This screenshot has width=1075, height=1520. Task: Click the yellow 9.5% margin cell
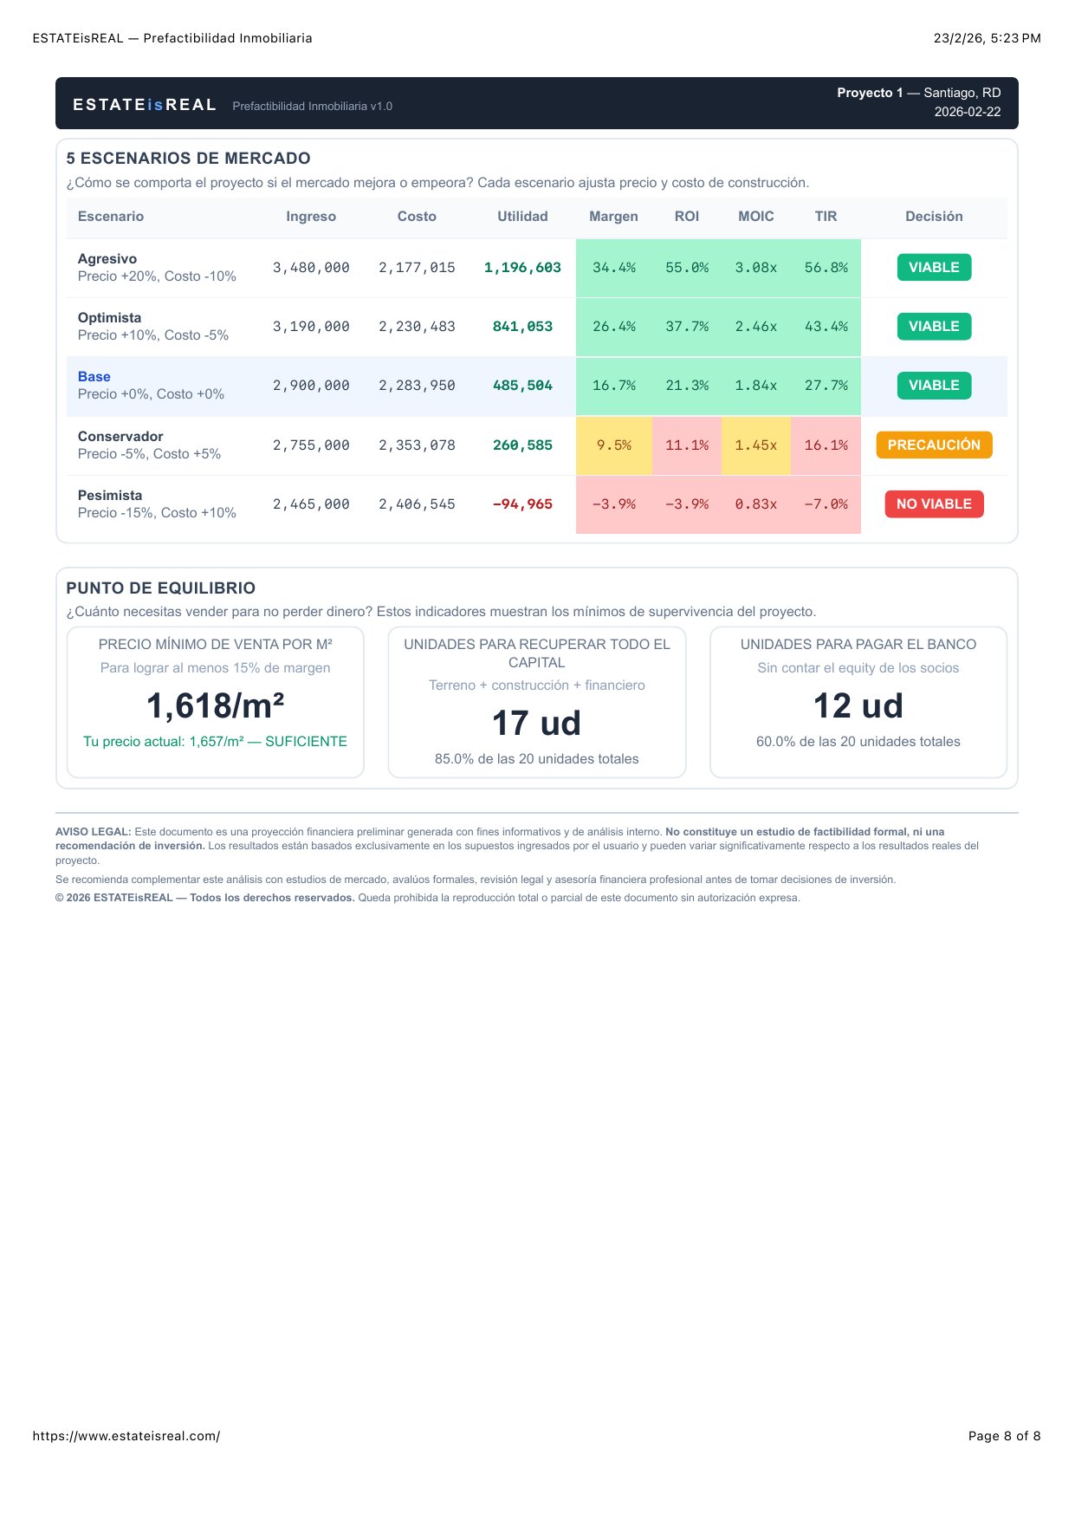click(x=613, y=445)
